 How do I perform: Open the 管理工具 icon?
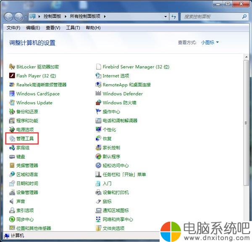tap(12, 139)
